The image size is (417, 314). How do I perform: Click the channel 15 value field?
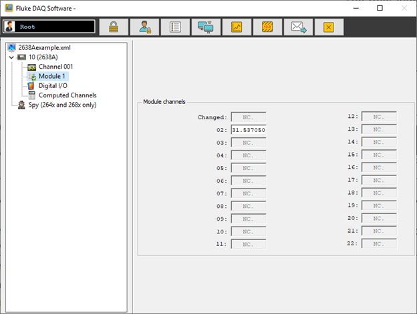point(379,155)
